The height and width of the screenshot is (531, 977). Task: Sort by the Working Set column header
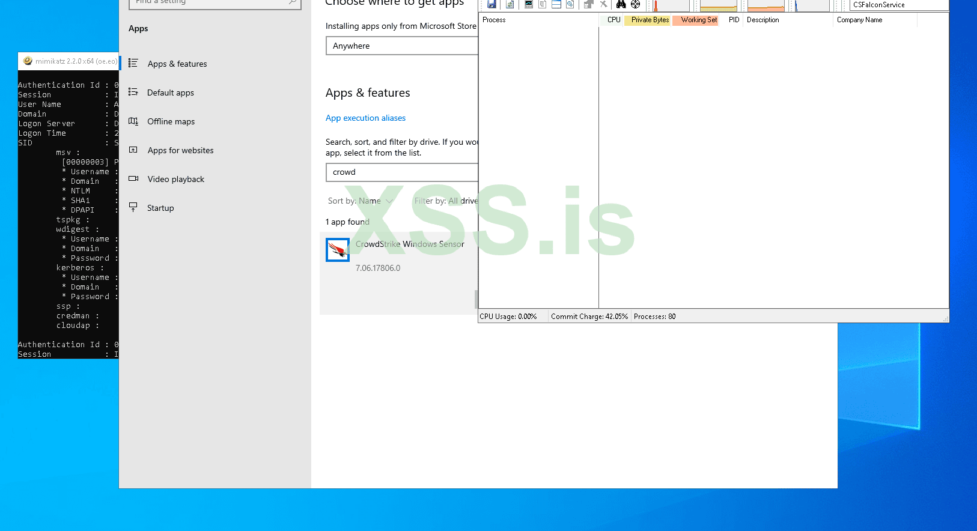(x=696, y=20)
